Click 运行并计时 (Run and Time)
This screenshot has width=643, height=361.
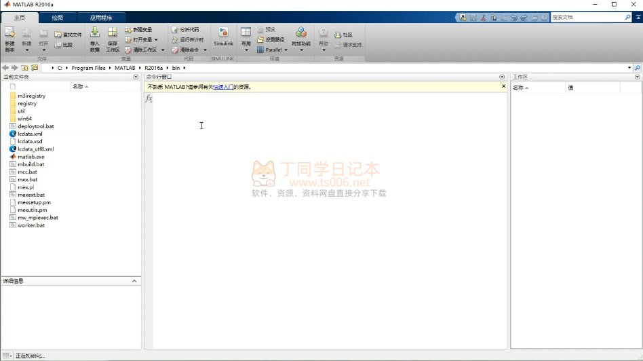click(187, 40)
